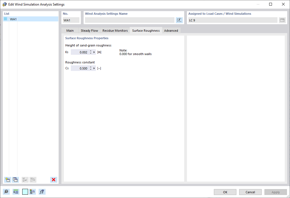
Task: Click the LC 9 assigned load case field
Action: [x=233, y=20]
